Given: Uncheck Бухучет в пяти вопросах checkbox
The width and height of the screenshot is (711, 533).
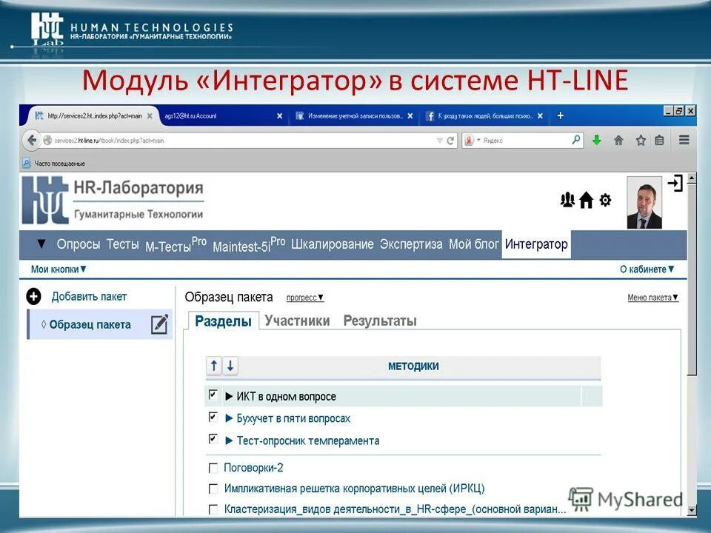Looking at the screenshot, I should point(213,417).
